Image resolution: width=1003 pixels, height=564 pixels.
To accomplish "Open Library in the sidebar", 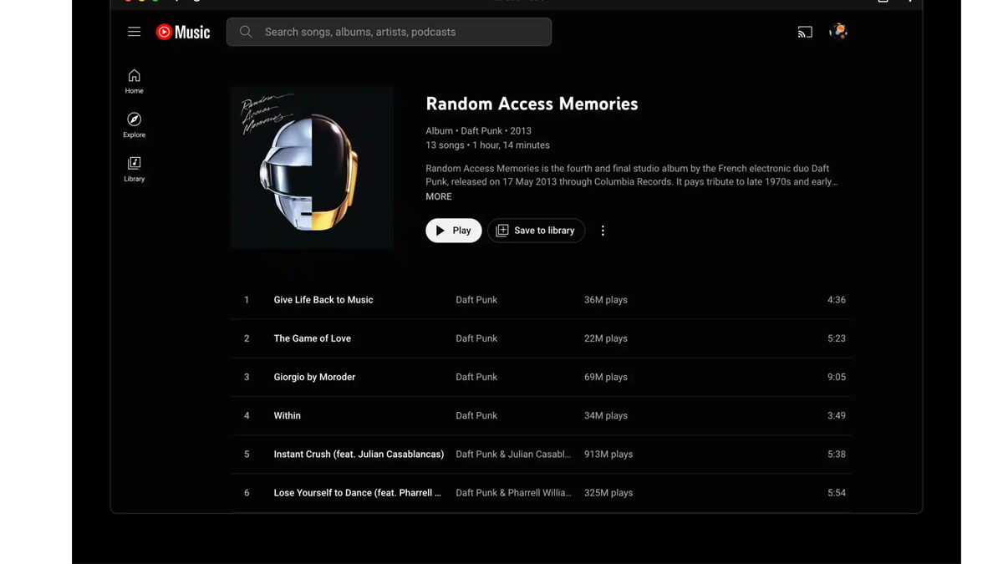I will 134,169.
